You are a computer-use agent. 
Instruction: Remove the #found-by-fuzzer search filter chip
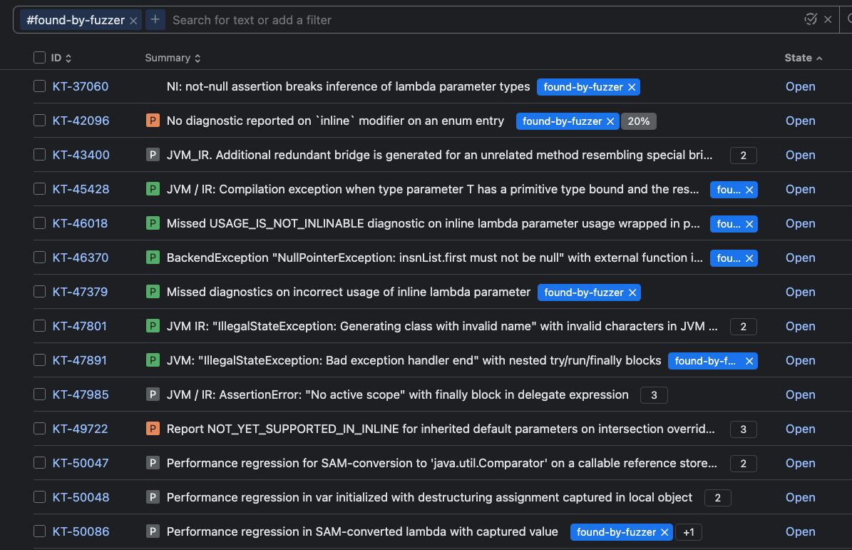133,21
